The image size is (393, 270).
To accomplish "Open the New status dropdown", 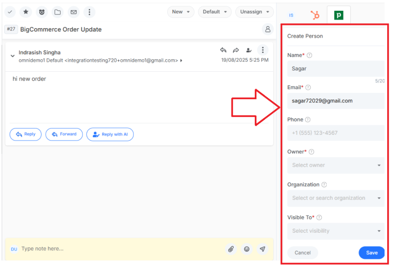I will click(181, 12).
